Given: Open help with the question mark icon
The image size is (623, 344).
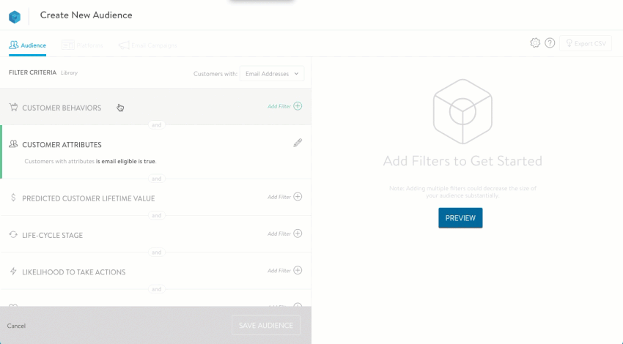Looking at the screenshot, I should [549, 43].
